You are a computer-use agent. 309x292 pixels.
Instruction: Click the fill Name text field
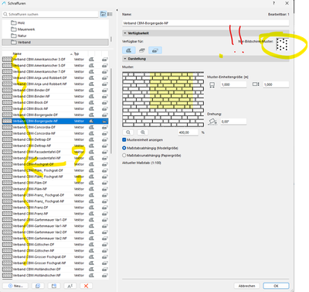pos(205,23)
